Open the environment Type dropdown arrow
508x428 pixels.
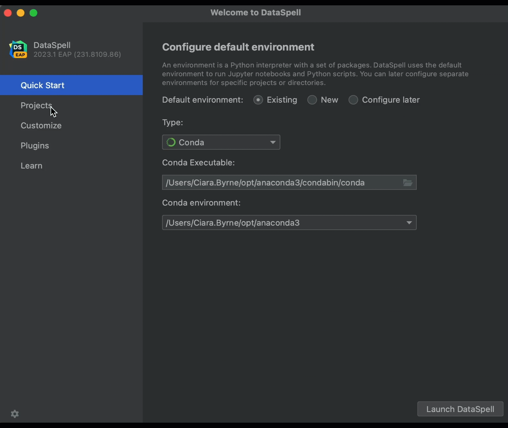pyautogui.click(x=273, y=142)
